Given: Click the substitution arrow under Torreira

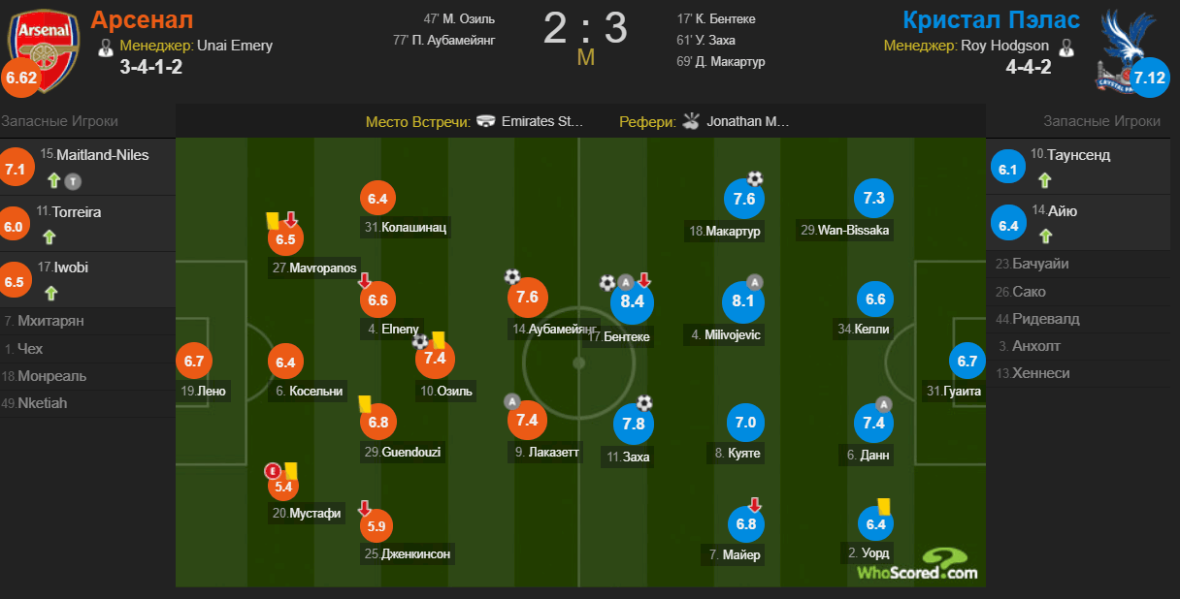Looking at the screenshot, I should (x=49, y=236).
